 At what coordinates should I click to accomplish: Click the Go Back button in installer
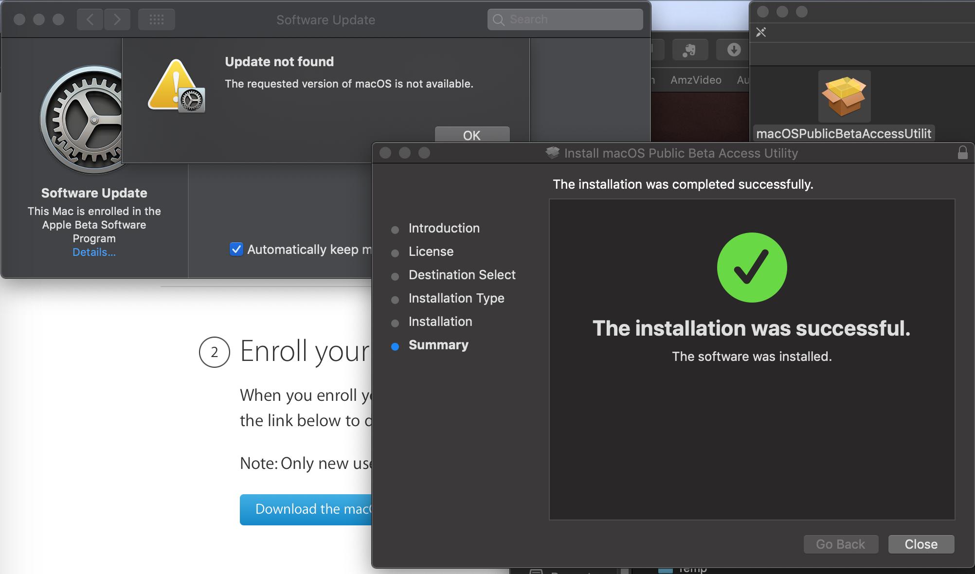pyautogui.click(x=841, y=544)
